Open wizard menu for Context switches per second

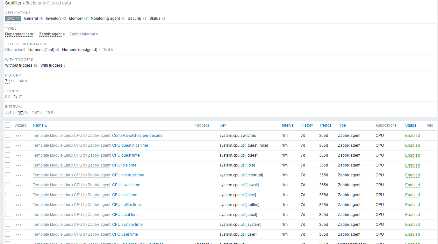18,135
